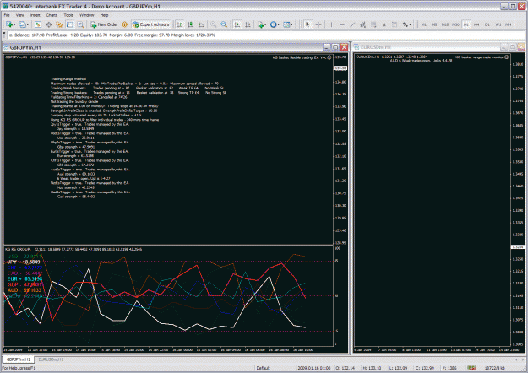This screenshot has height=373, width=528.
Task: Switch chart to line chart style
Action: [x=201, y=24]
